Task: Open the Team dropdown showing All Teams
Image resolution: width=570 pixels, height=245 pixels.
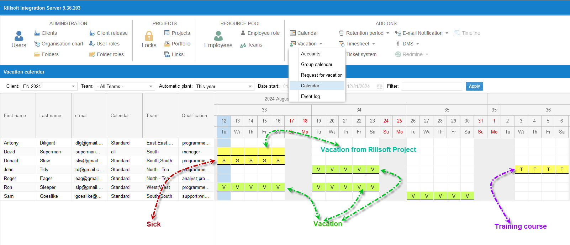Action: click(x=151, y=86)
